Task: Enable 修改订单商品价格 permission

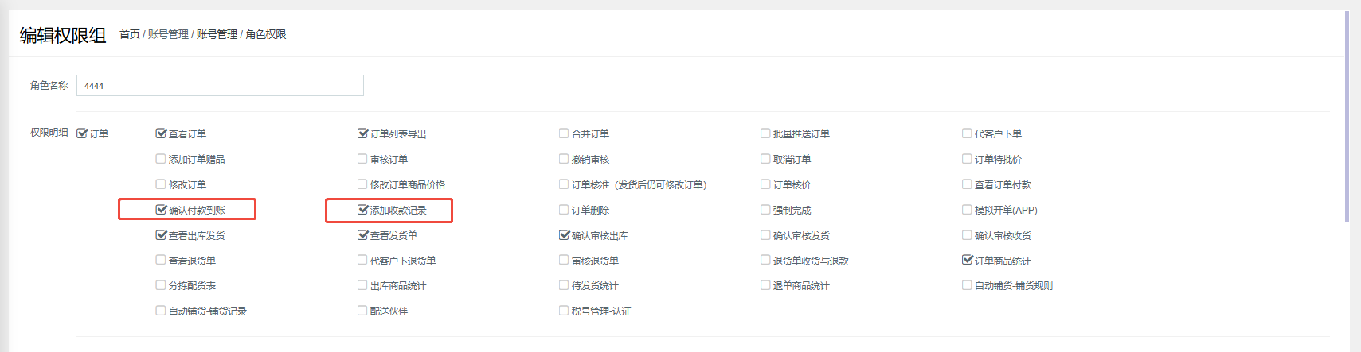Action: [362, 184]
